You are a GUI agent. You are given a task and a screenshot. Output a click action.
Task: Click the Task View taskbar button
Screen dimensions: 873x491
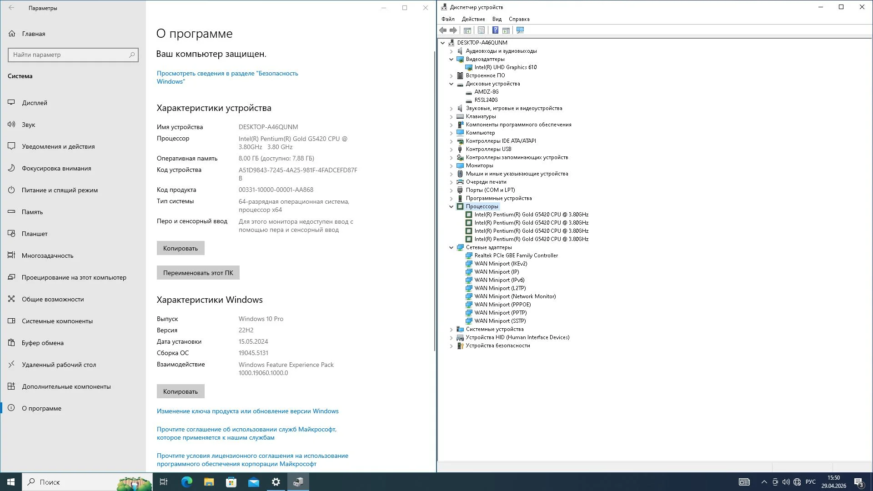164,482
